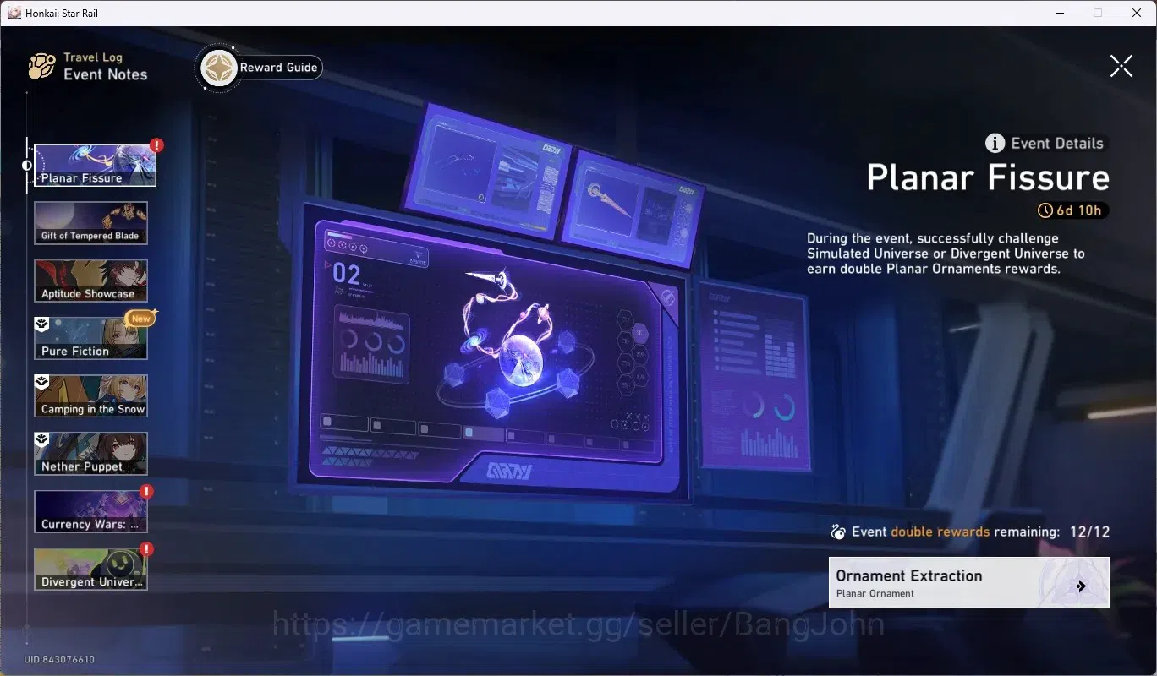Close the Event Notes screen with X

click(1121, 66)
